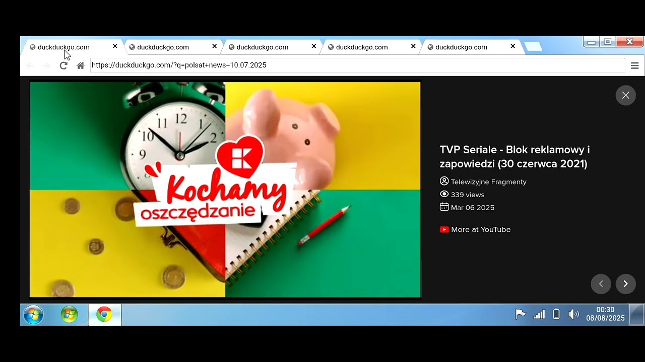Open the Windows Start menu
Image resolution: width=645 pixels, height=362 pixels.
pyautogui.click(x=34, y=315)
